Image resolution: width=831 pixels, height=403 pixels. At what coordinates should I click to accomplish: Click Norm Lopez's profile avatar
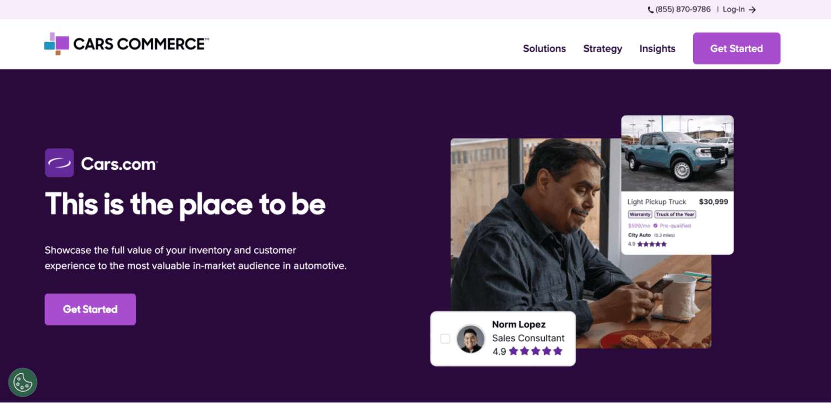click(470, 339)
